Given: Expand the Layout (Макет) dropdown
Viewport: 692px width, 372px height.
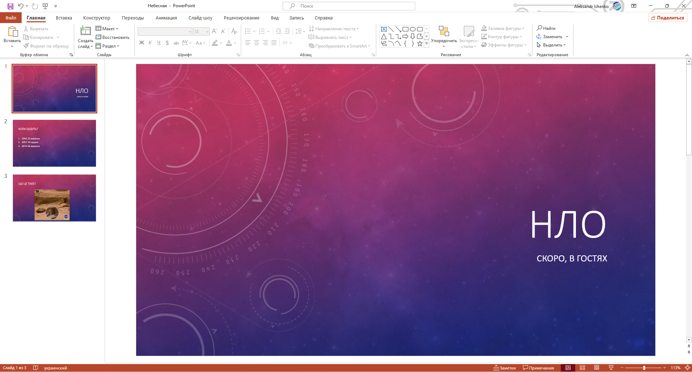Looking at the screenshot, I should point(107,28).
